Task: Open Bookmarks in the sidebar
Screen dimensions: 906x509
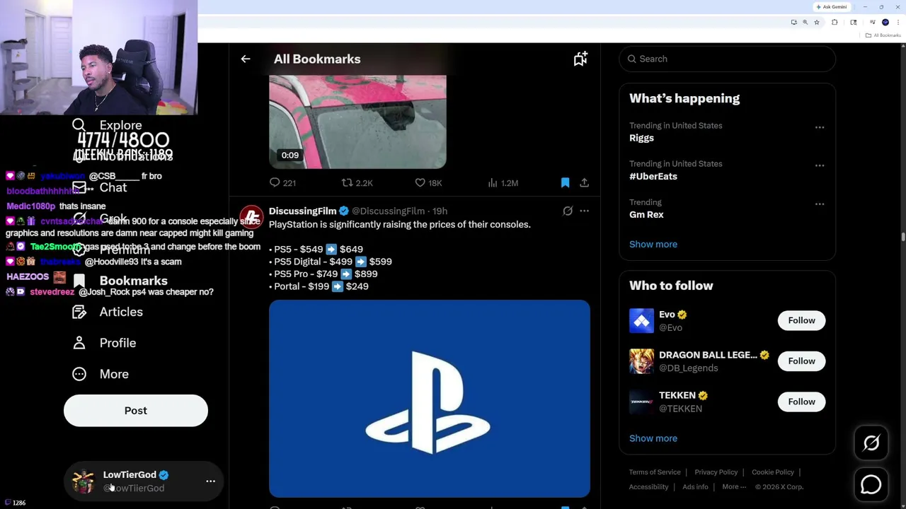Action: coord(120,281)
